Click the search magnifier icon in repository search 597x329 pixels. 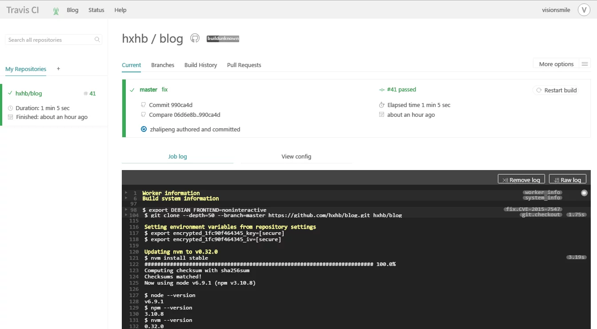click(97, 40)
